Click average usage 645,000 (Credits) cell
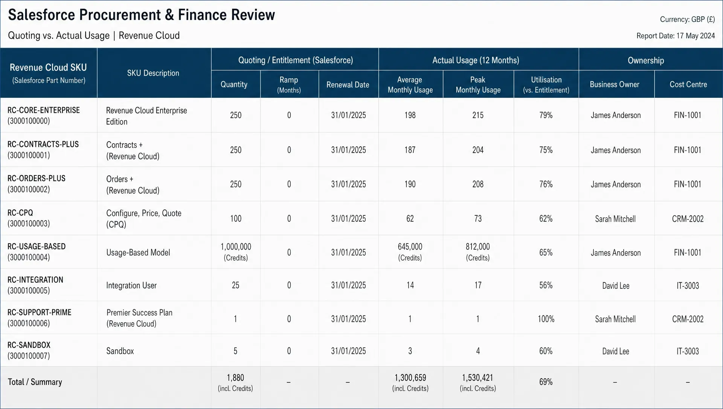Image resolution: width=723 pixels, height=409 pixels. (x=410, y=252)
